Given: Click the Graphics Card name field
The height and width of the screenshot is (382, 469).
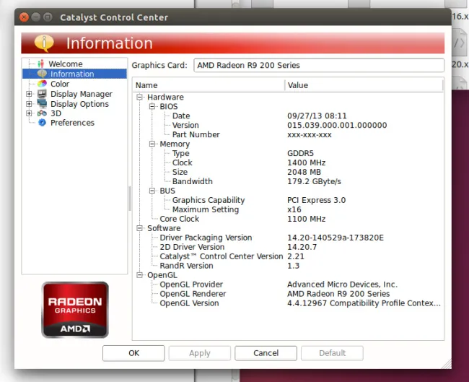Looking at the screenshot, I should [319, 66].
